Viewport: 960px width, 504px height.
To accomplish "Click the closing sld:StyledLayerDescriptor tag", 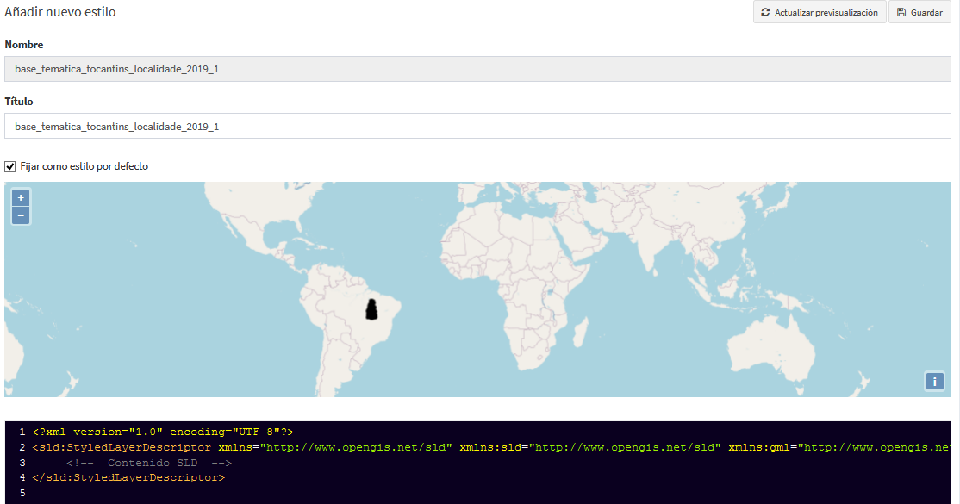I will [128, 477].
